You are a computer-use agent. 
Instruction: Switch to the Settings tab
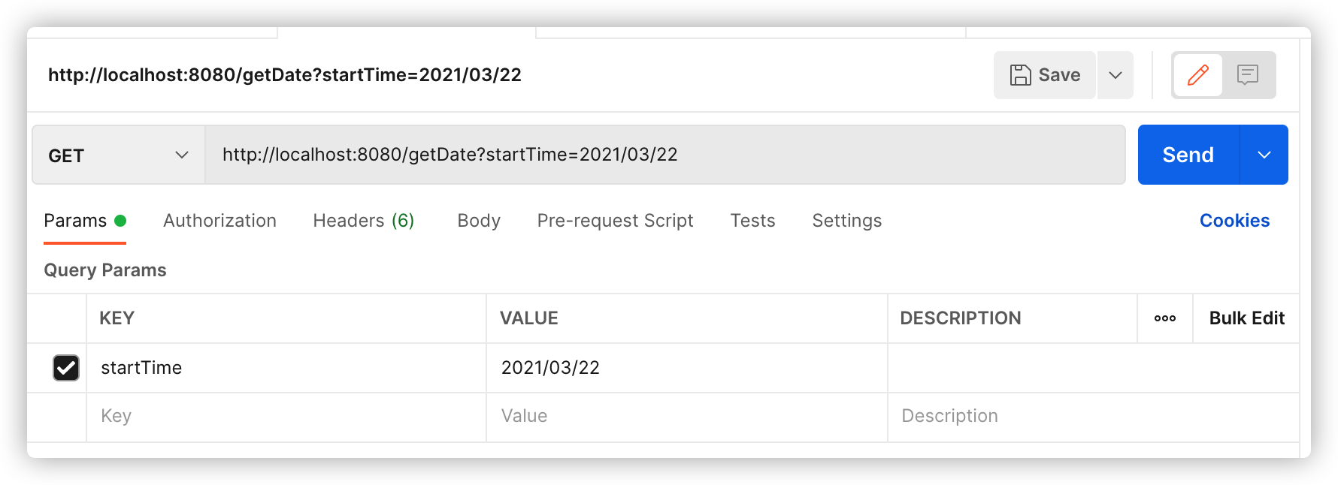pos(846,221)
